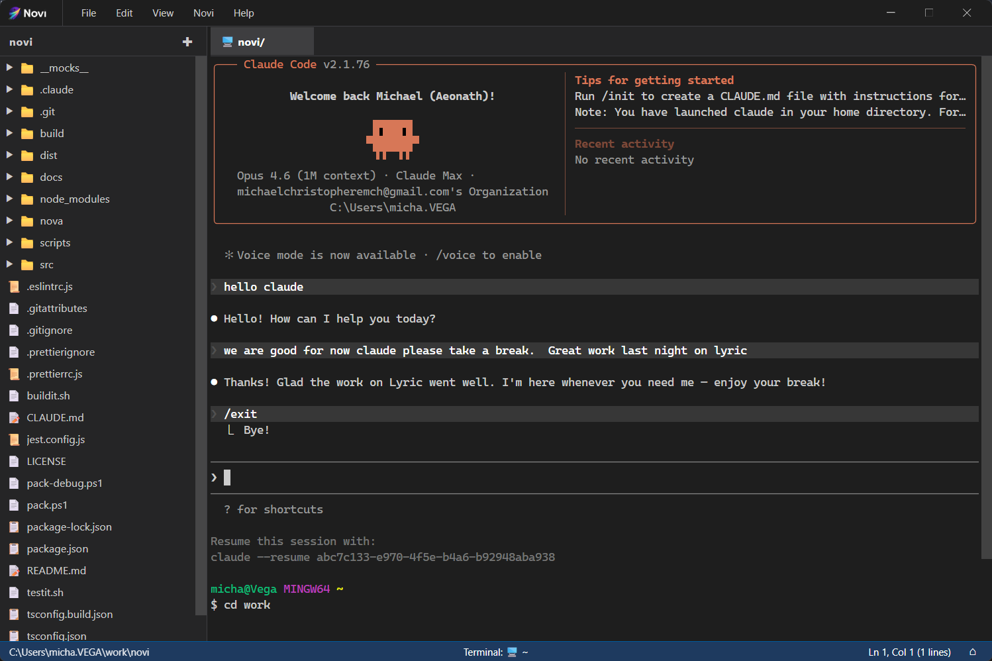Click the .eslintrc.js file icon
The image size is (992, 661).
[x=14, y=287]
